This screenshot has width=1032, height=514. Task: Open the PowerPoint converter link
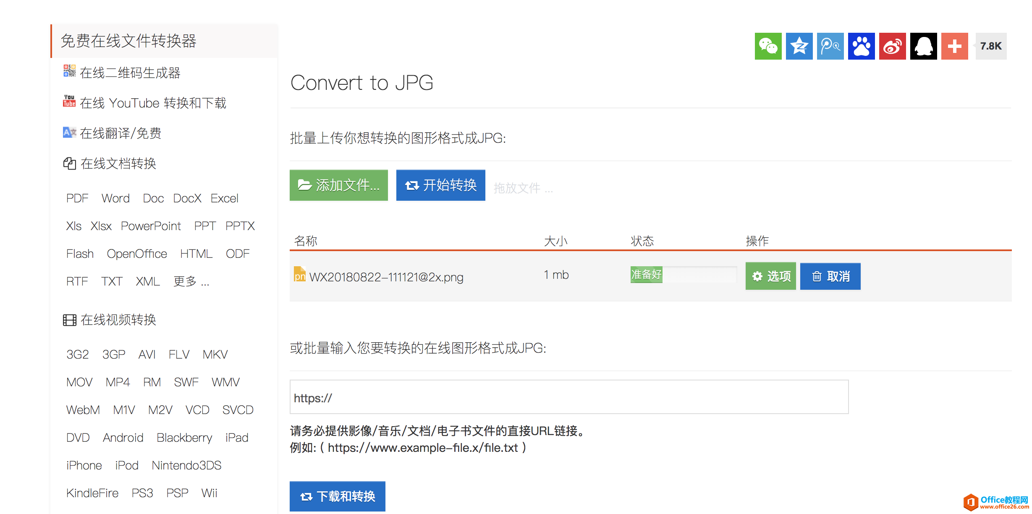(x=151, y=226)
